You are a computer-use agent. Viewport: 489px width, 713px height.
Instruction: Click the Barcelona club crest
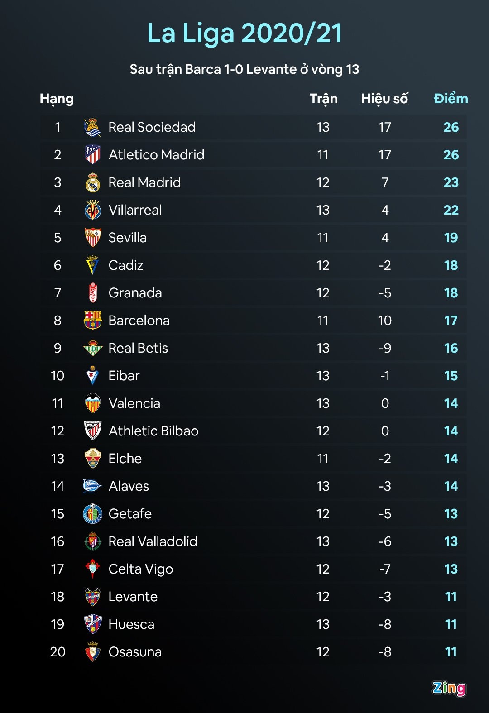[x=93, y=321]
